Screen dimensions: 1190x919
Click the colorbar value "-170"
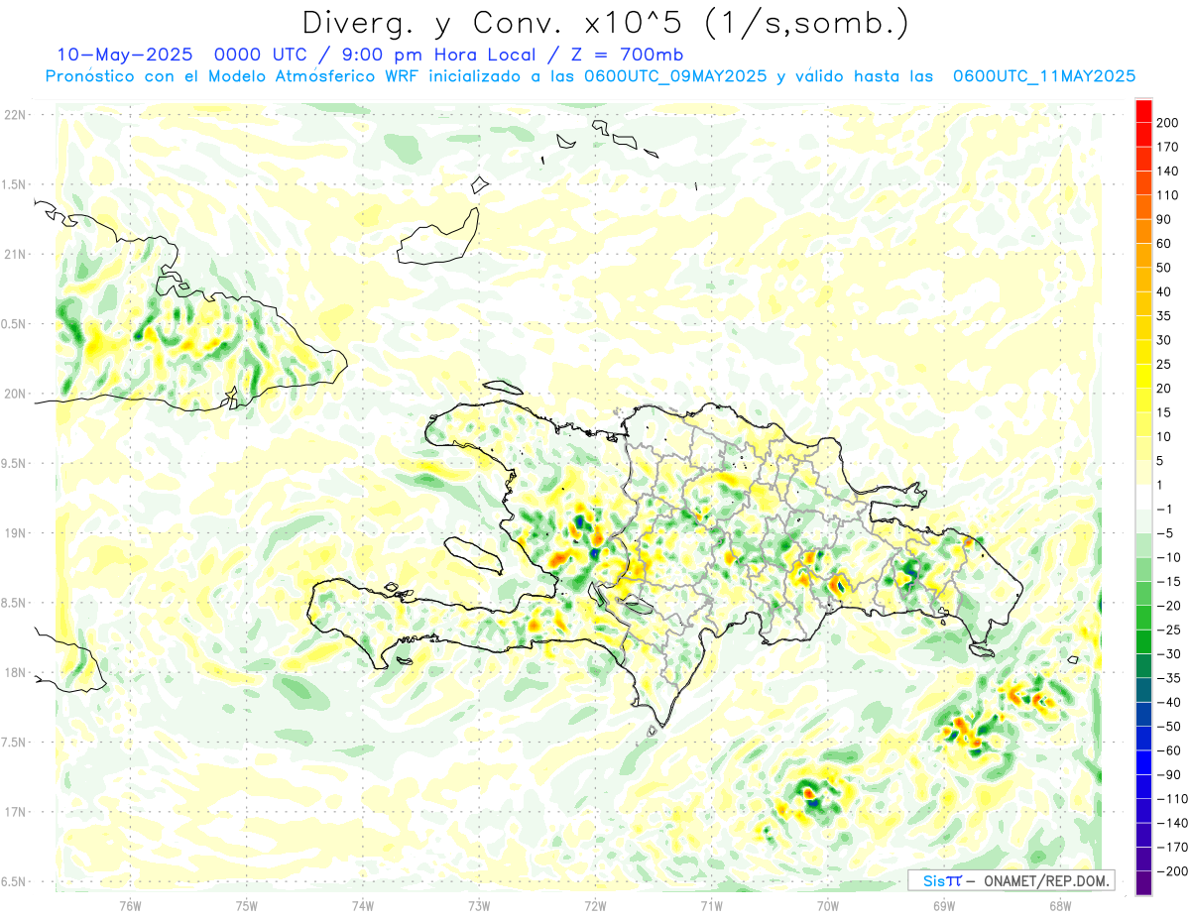pyautogui.click(x=1171, y=848)
